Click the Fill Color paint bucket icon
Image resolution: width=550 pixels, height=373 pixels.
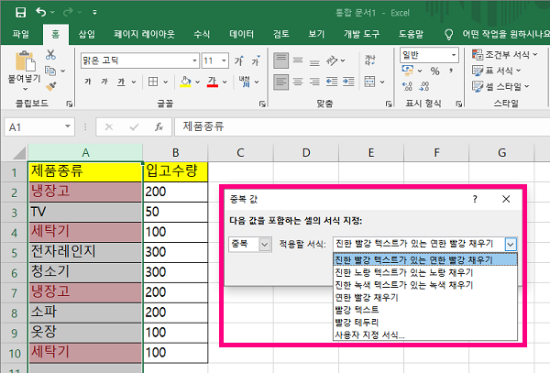pos(185,82)
